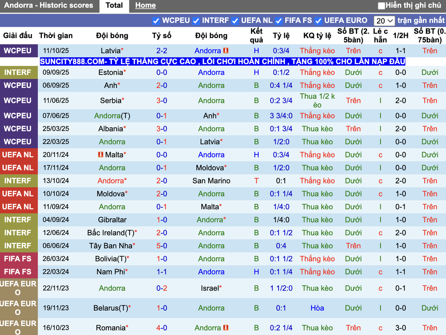
Task: Click the 0:4 1/4 odds cell
Action: coord(281,85)
